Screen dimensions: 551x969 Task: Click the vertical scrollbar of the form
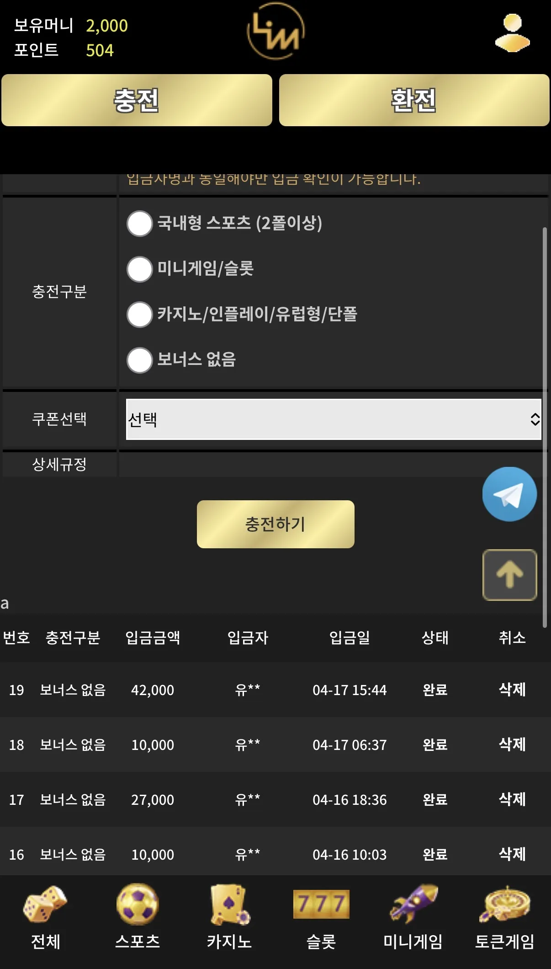pos(545,427)
